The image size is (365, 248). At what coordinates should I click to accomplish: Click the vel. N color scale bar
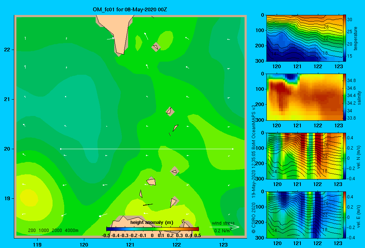click(x=345, y=156)
